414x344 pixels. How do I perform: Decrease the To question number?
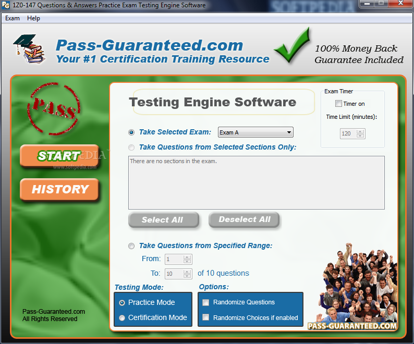(x=187, y=276)
